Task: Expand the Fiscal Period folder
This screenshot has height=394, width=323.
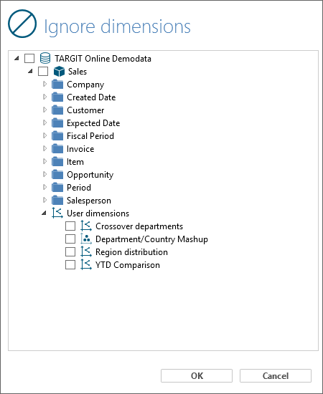Action: pos(45,135)
